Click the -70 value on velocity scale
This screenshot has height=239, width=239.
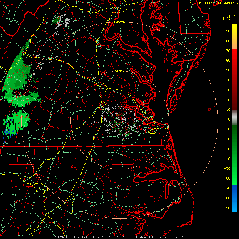point(227,188)
